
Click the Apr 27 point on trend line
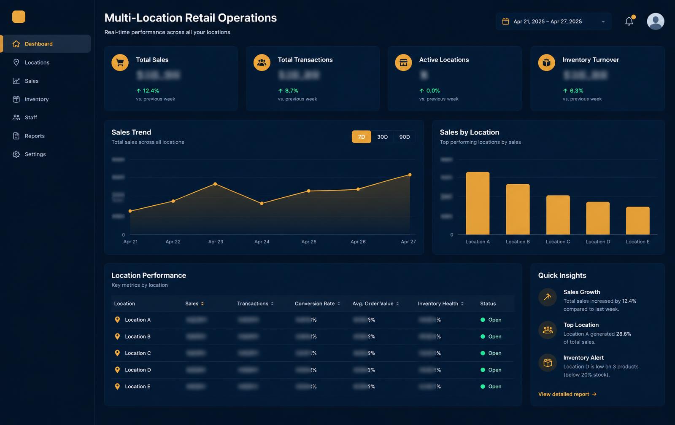pos(410,175)
